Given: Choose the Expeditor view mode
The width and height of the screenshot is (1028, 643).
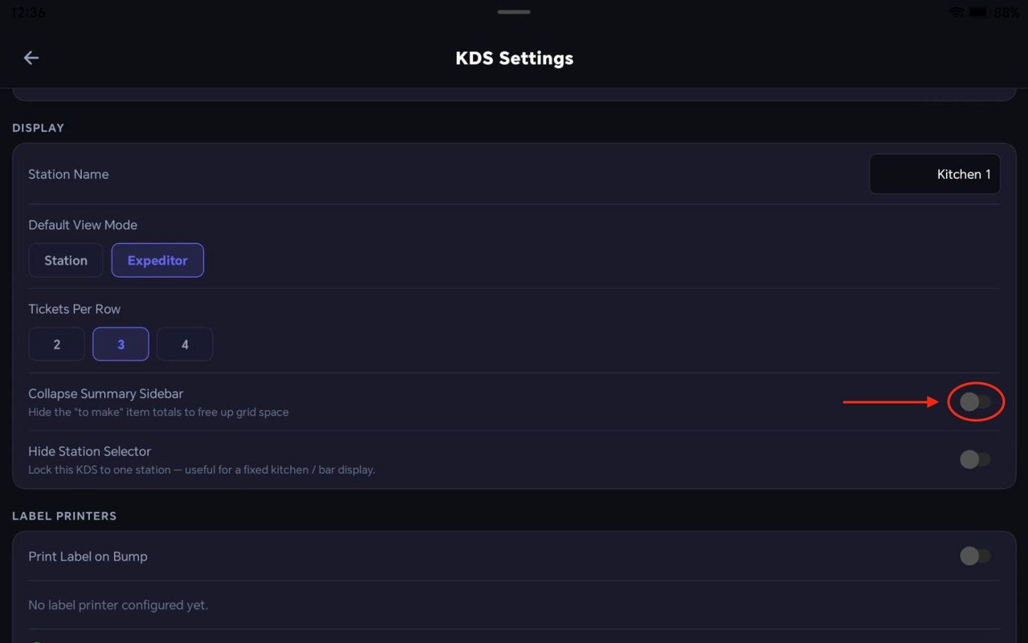Looking at the screenshot, I should tap(157, 260).
